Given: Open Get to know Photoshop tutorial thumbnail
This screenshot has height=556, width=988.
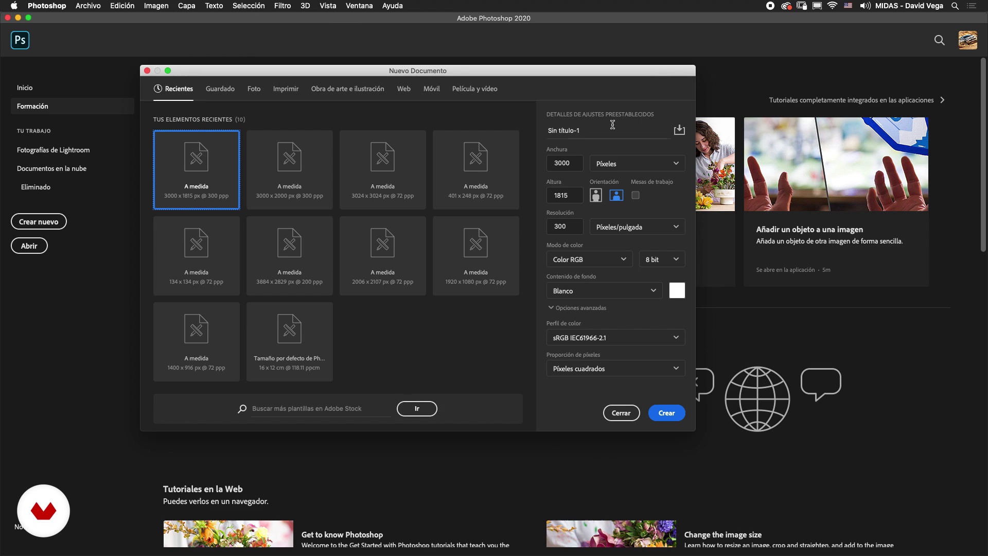Looking at the screenshot, I should coord(228,534).
